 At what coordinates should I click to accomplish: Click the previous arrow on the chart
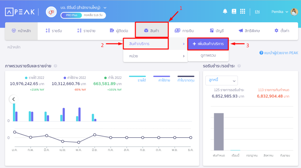click(14, 99)
